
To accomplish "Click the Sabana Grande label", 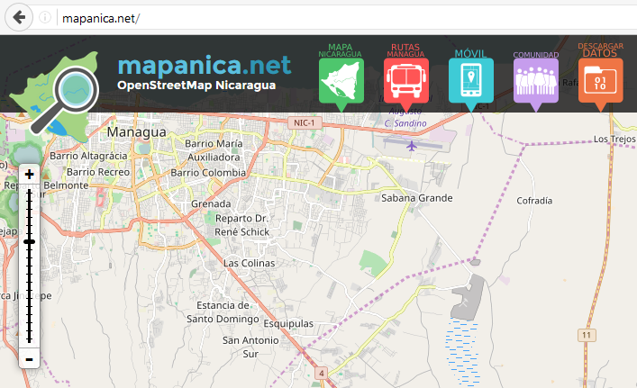I will point(417,198).
